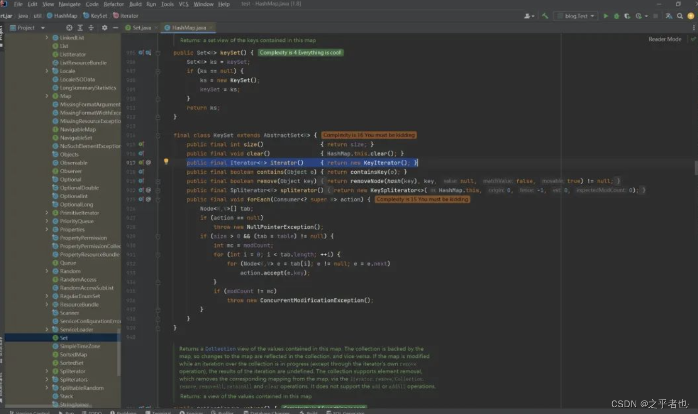Open the Terminal tool window

coord(158,411)
